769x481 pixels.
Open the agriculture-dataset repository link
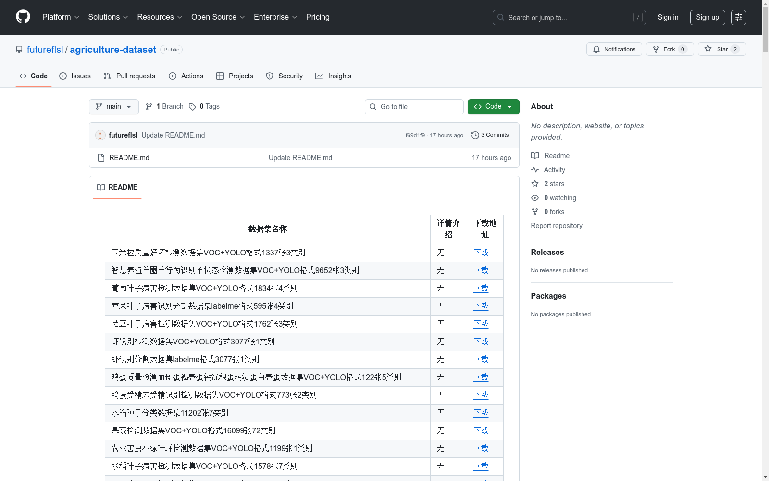click(113, 50)
